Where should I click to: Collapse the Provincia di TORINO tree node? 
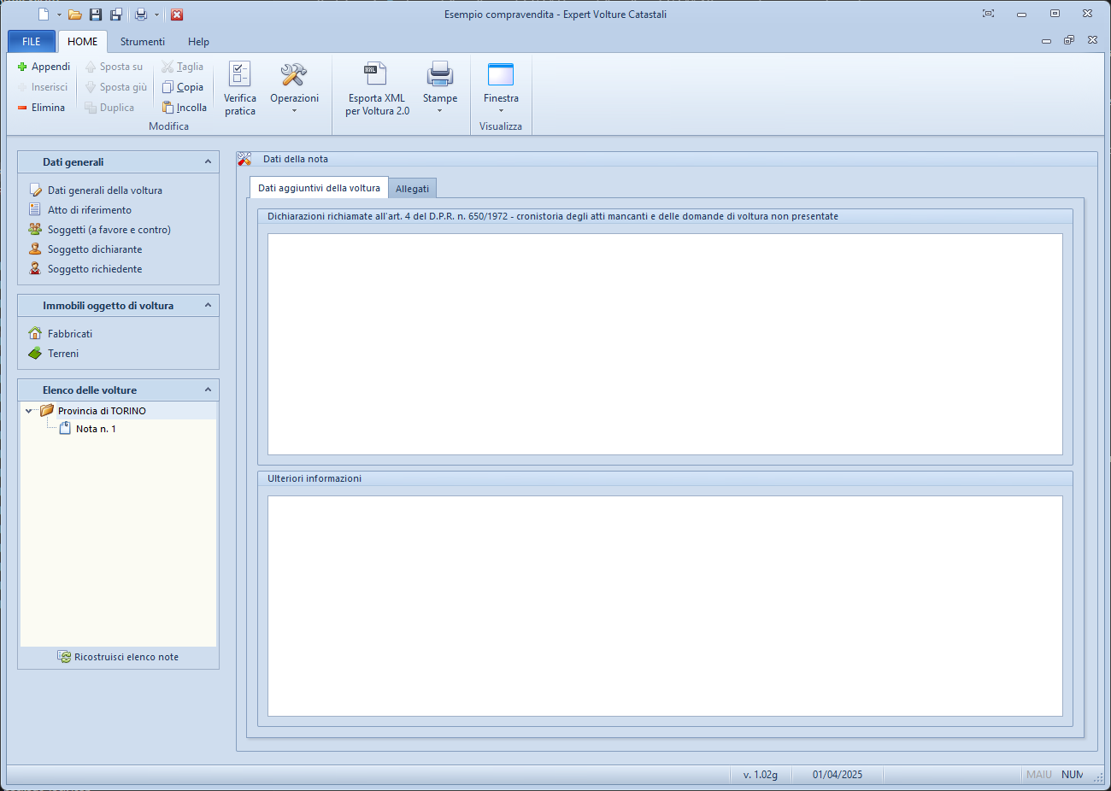click(x=28, y=411)
